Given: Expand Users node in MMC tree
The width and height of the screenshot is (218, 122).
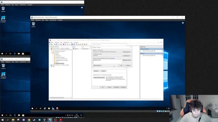Looking at the screenshot, I should coord(53,62).
